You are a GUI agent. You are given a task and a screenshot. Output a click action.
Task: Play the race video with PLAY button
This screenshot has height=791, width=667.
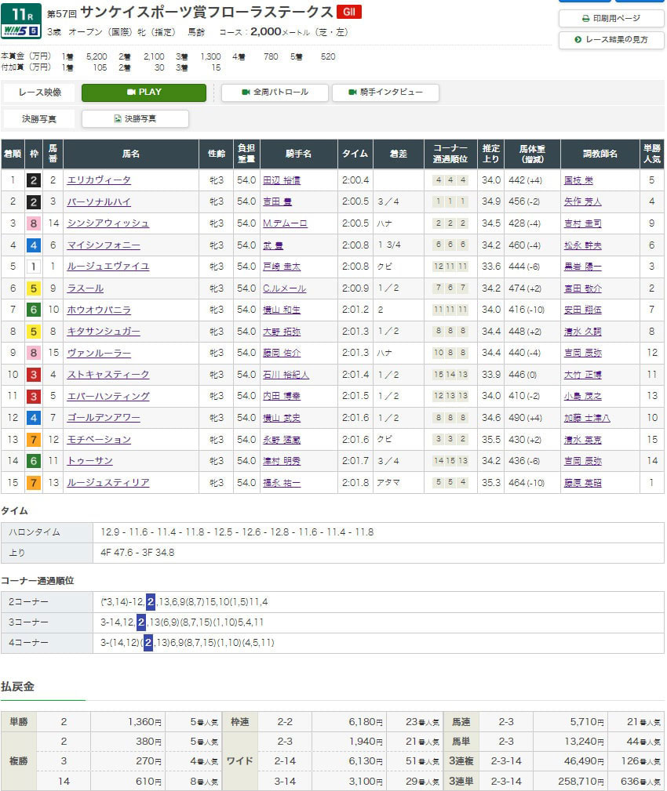[144, 93]
